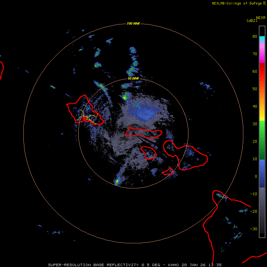Viewport: 267px width, 267px height.
Task: Click the 50 value on the dBZ scale
Action: pos(255,89)
